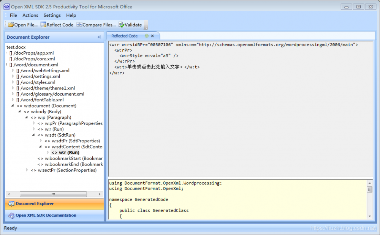Collapse the w:sdtContent node
This screenshot has height=235, width=380.
(41, 147)
